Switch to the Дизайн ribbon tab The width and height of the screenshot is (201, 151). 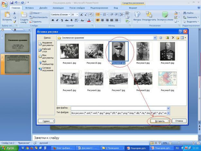[x=43, y=7]
